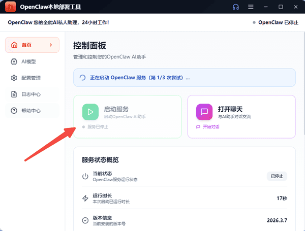The height and width of the screenshot is (231, 305).
Task: Click the 开始对话 link
Action: tap(209, 127)
